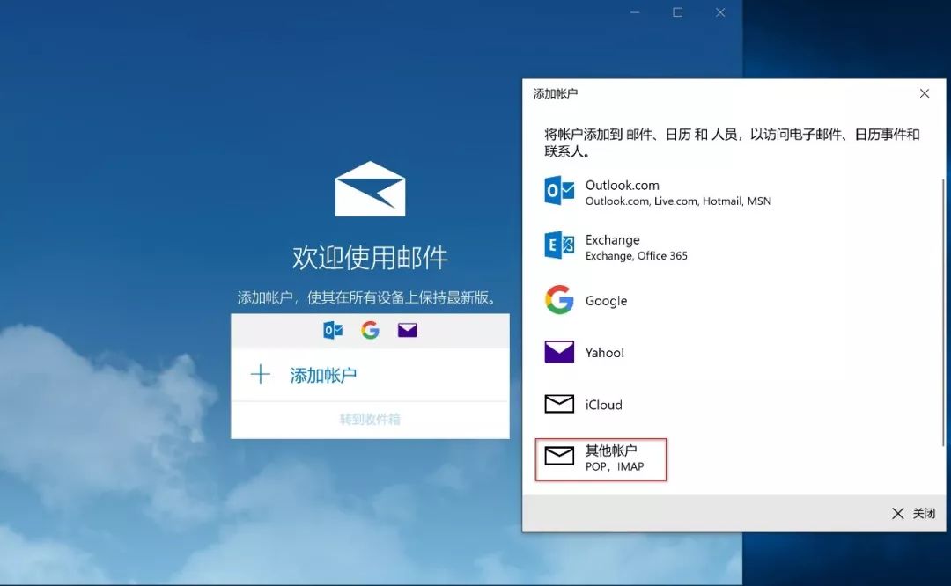Click the Outlook icon above 添加帐户
951x586 pixels.
332,330
